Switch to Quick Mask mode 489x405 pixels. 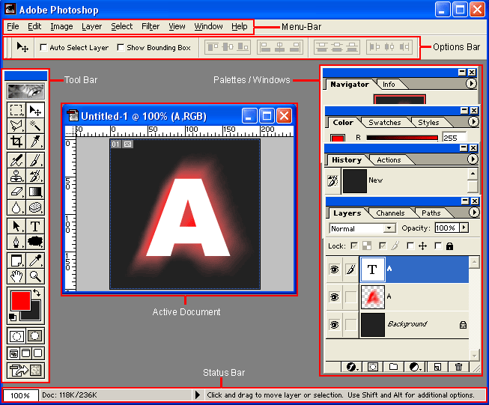(35, 336)
